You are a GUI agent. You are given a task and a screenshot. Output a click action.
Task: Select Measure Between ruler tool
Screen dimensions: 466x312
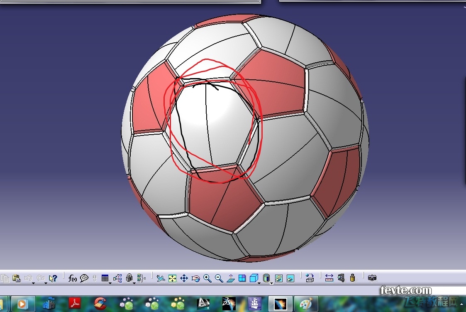(329, 278)
